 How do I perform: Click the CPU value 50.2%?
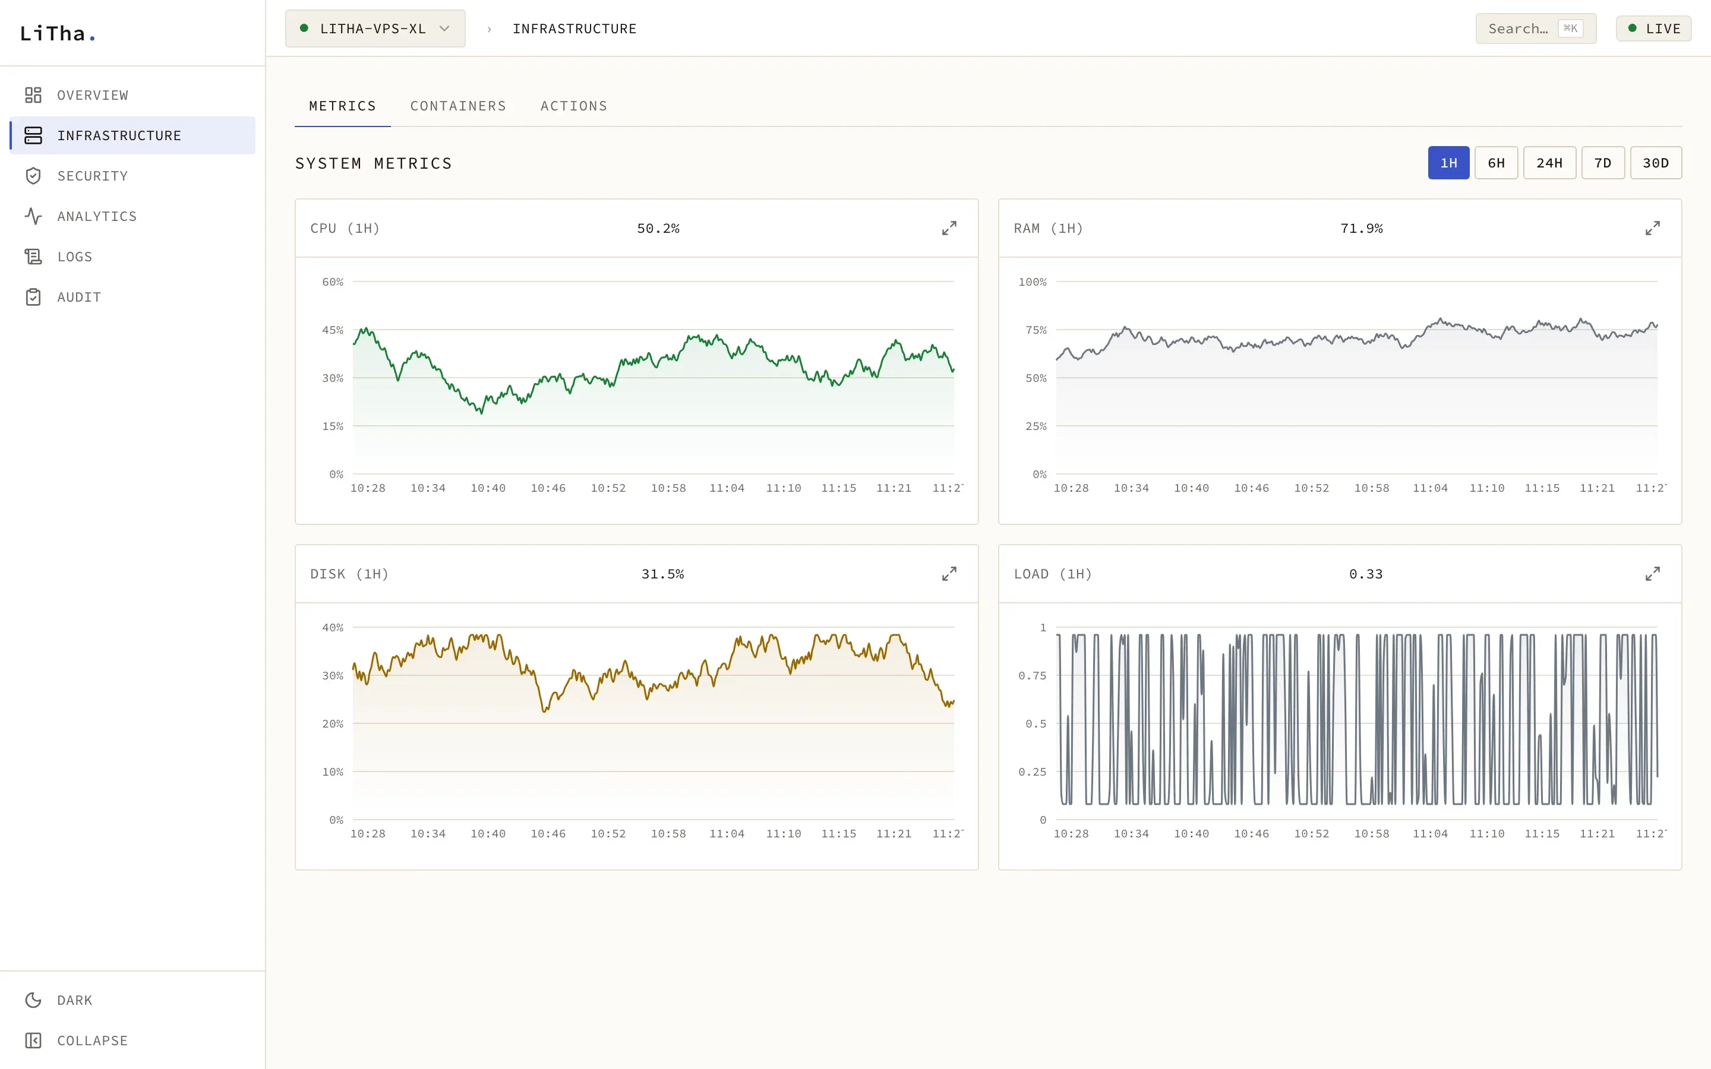[x=658, y=229]
